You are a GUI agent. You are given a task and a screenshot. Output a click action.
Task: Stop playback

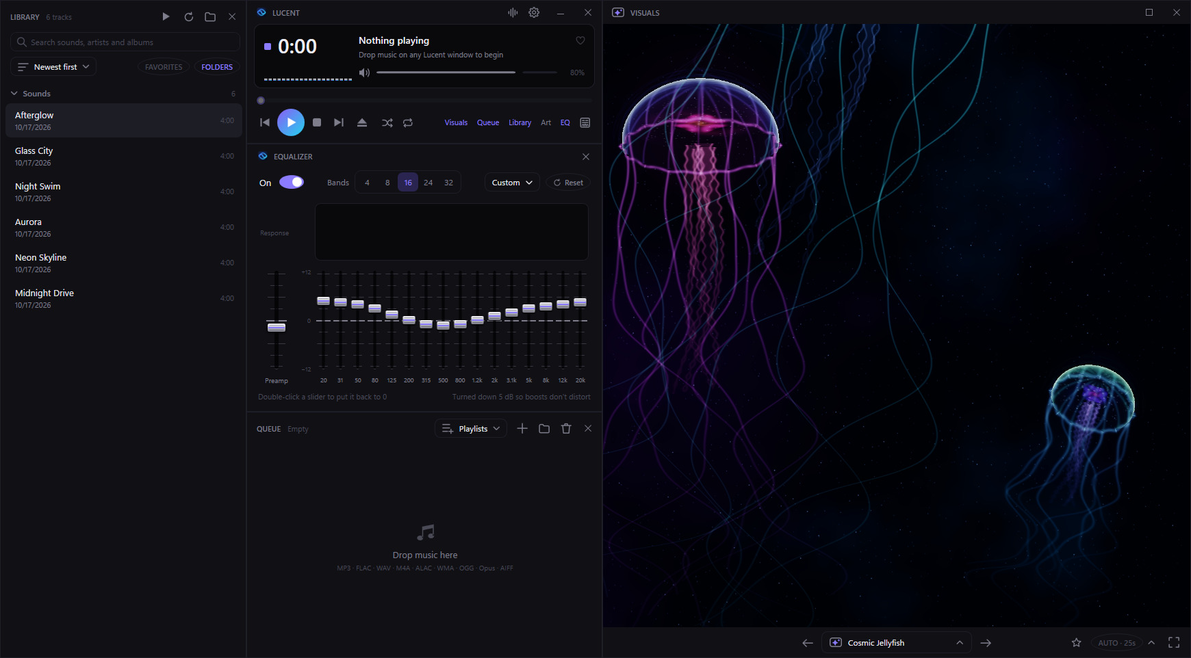click(x=317, y=122)
